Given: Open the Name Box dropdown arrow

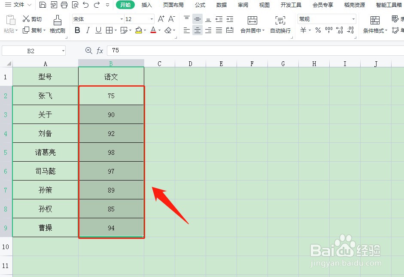Looking at the screenshot, I should [63, 51].
